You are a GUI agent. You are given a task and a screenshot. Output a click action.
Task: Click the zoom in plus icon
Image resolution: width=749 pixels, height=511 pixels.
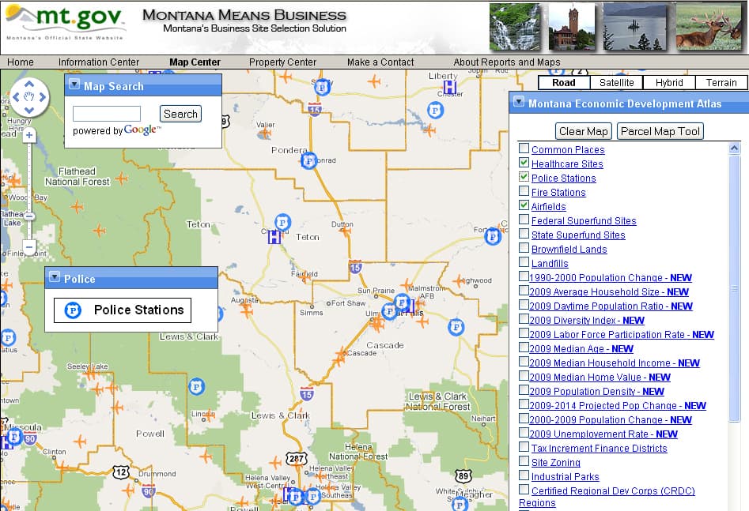[29, 134]
